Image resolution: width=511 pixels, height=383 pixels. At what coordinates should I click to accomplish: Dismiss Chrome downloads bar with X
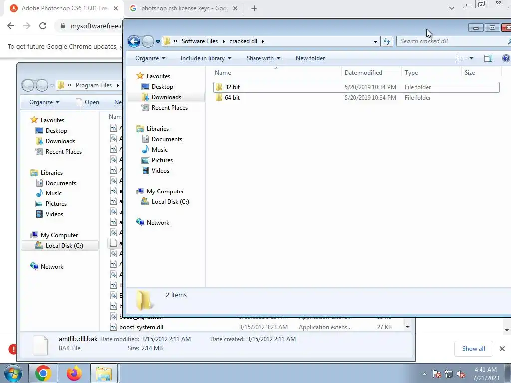[x=502, y=349]
